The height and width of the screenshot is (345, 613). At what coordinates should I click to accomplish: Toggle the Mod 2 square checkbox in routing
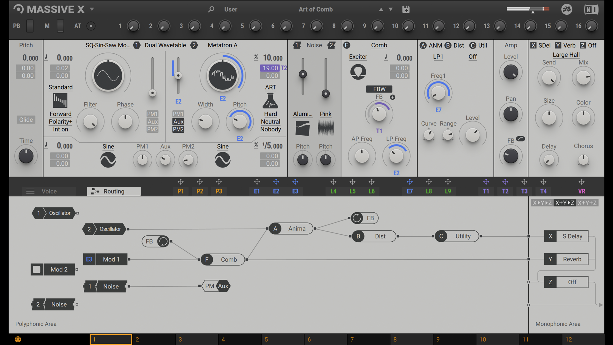[x=37, y=270]
